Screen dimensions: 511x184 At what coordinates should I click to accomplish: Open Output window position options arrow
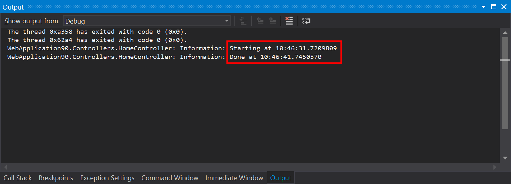click(x=484, y=7)
